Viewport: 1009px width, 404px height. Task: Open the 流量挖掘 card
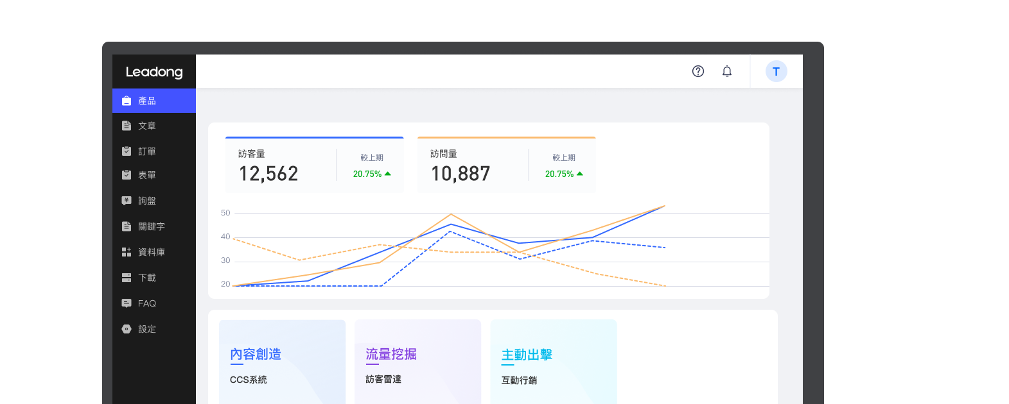418,362
